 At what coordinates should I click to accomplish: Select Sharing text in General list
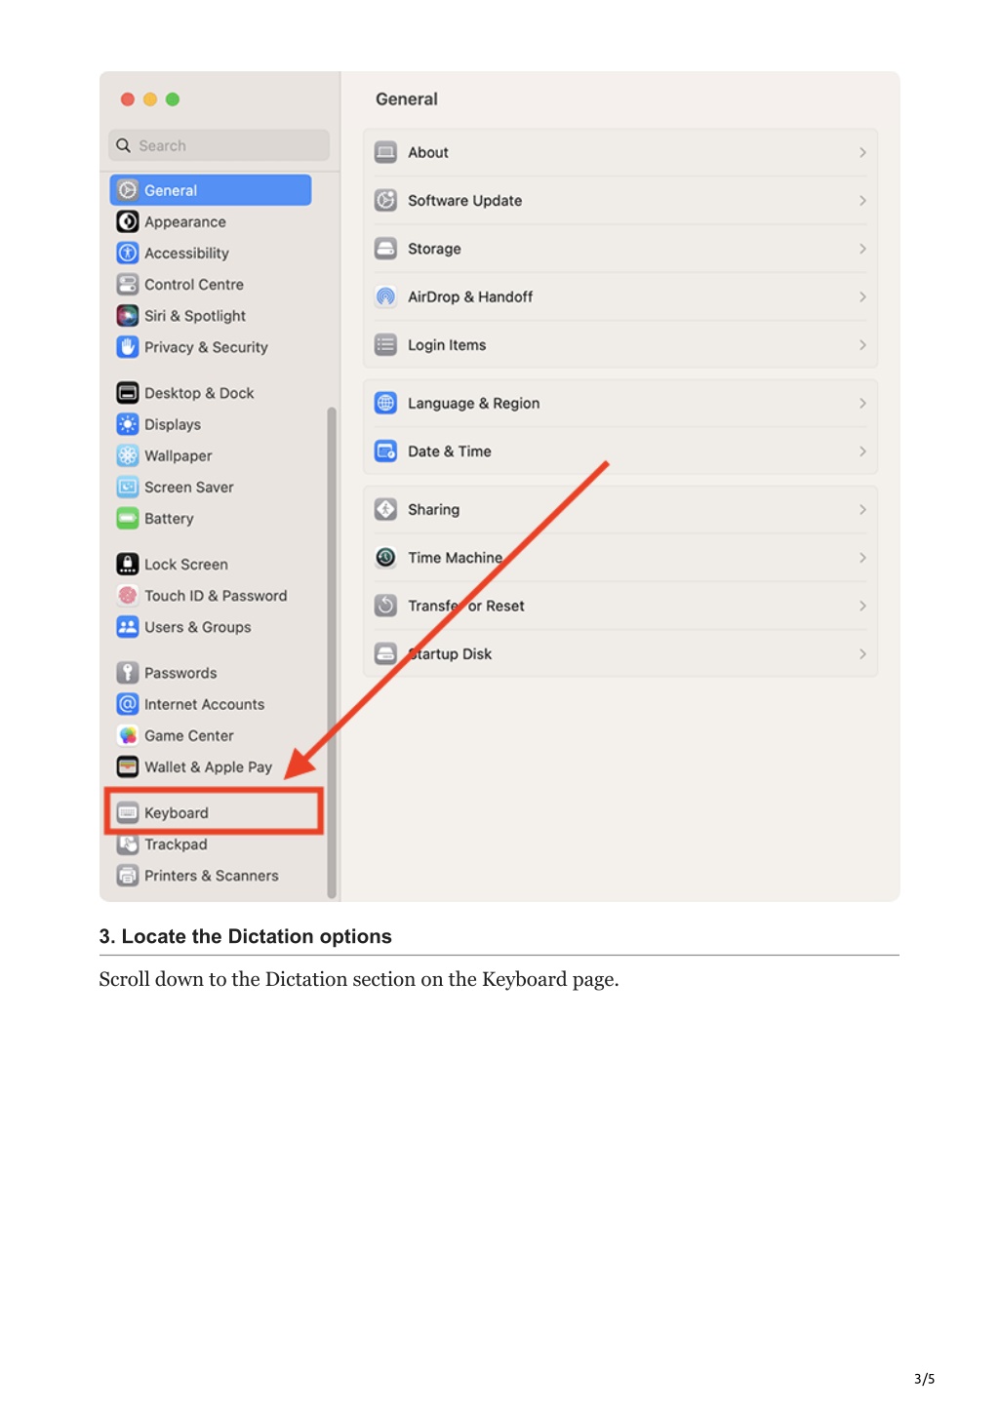click(433, 509)
